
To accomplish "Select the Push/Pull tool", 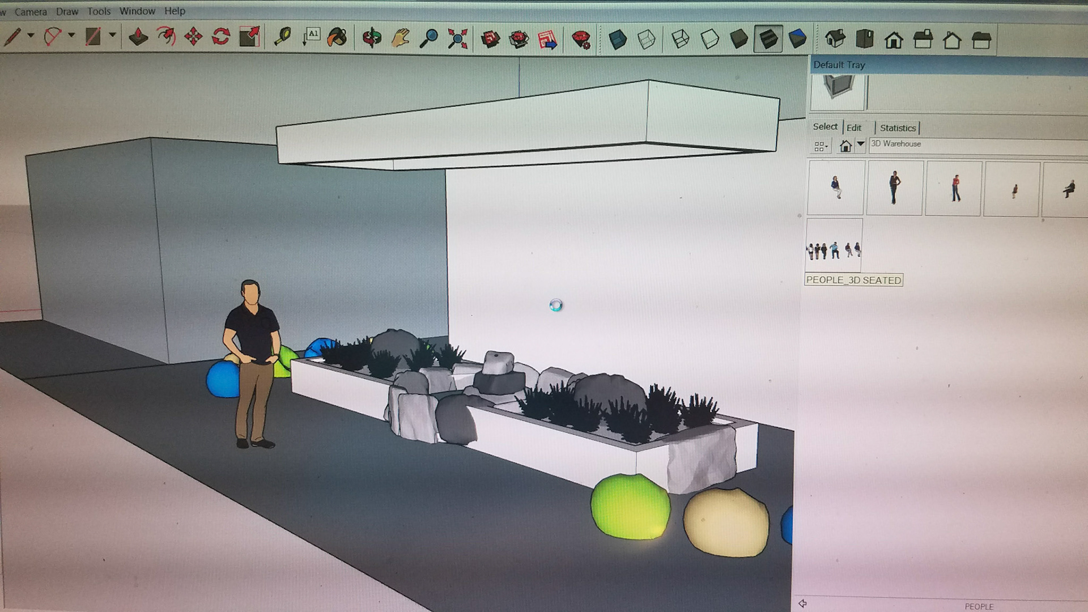I will click(x=138, y=38).
